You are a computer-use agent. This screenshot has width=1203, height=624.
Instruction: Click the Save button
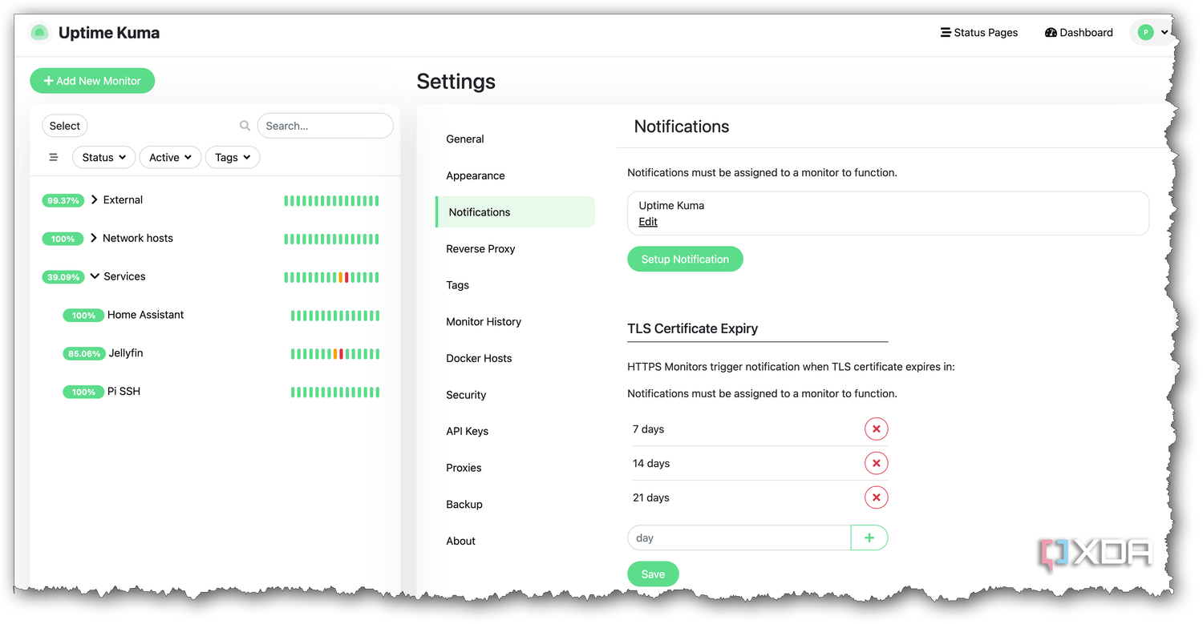[x=653, y=574]
